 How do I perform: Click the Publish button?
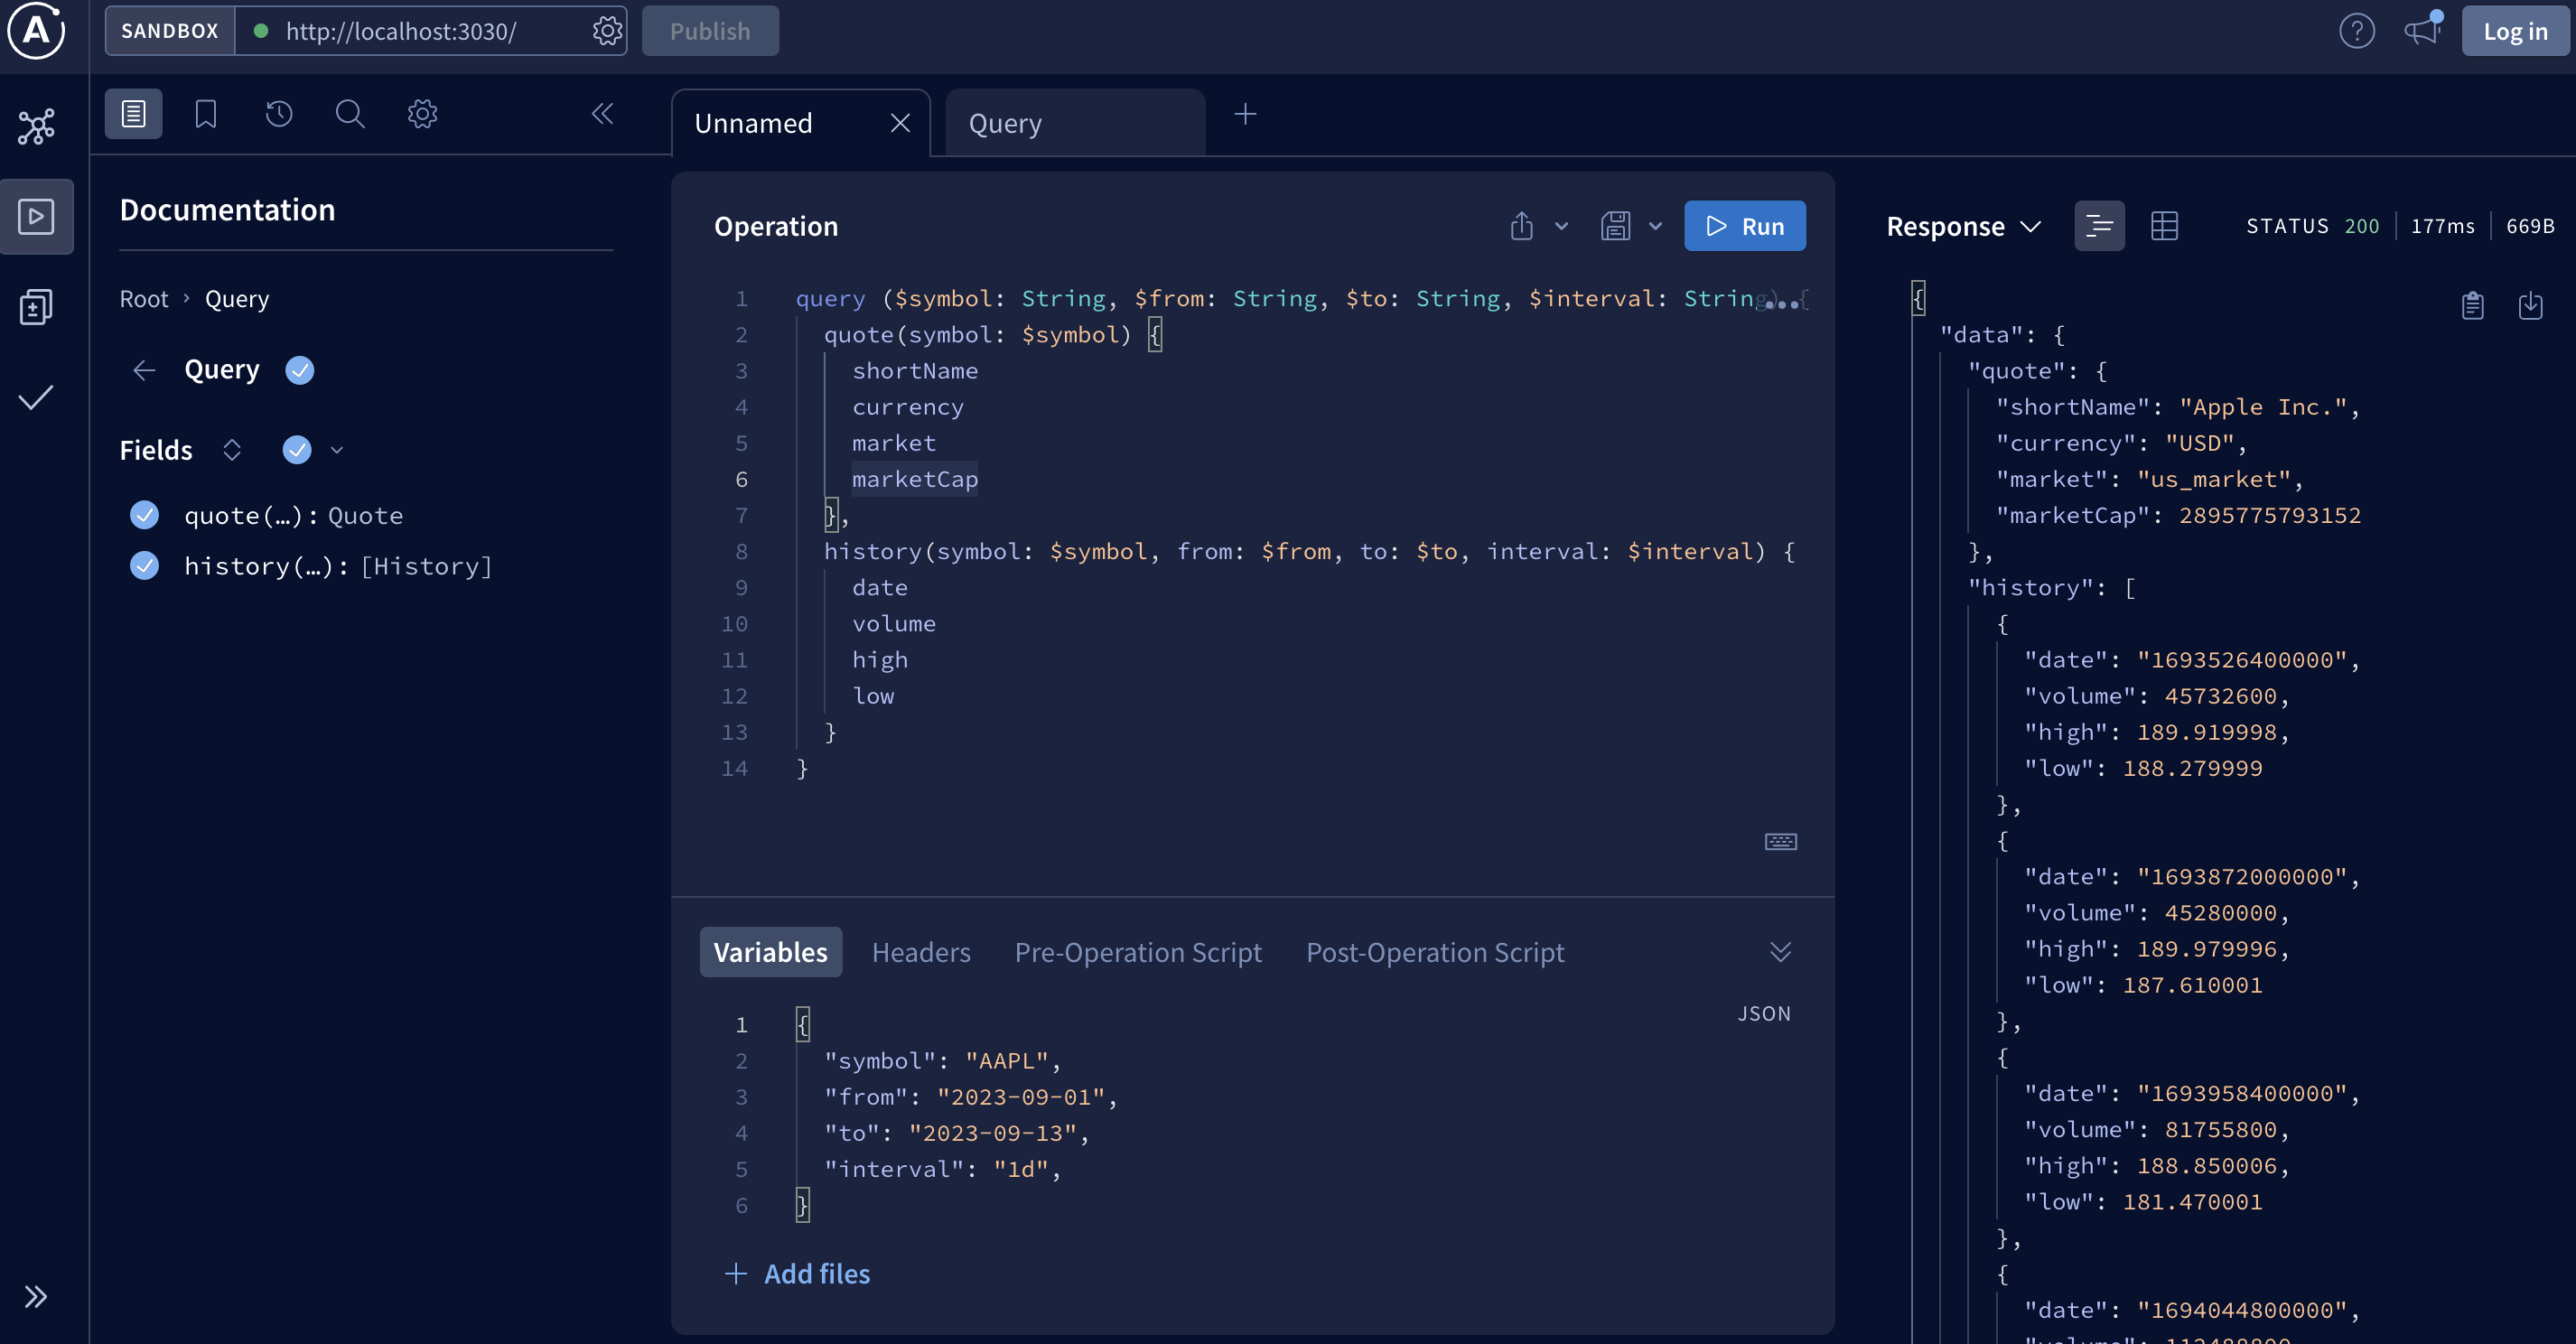click(710, 31)
